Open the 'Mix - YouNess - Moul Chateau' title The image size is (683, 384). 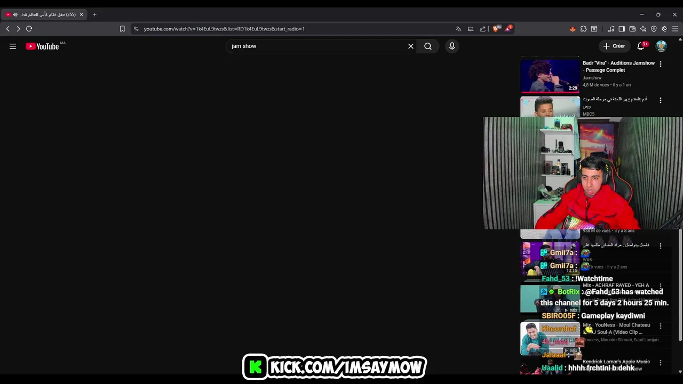(x=616, y=329)
